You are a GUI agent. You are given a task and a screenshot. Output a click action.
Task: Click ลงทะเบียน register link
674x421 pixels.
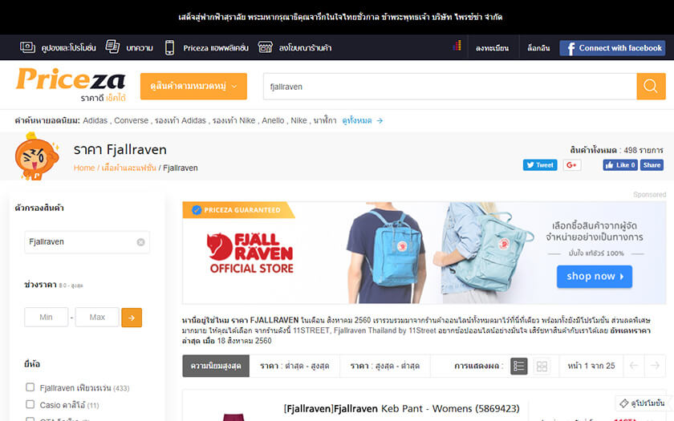(x=492, y=48)
